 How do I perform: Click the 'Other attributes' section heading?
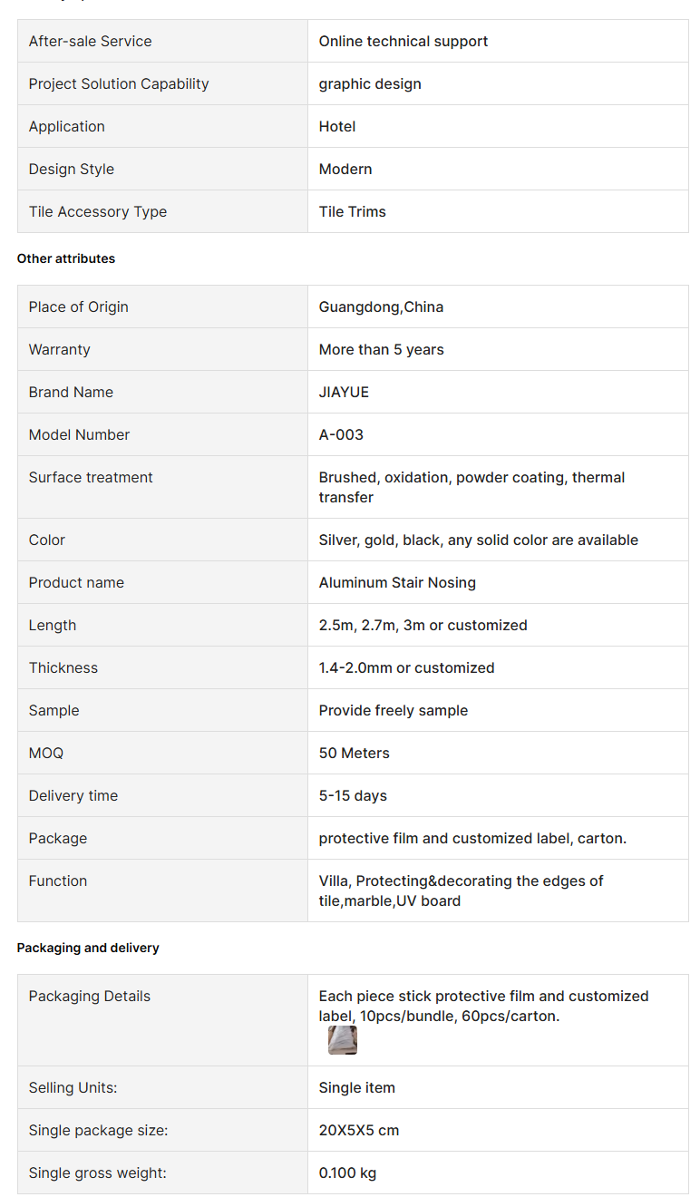[66, 258]
